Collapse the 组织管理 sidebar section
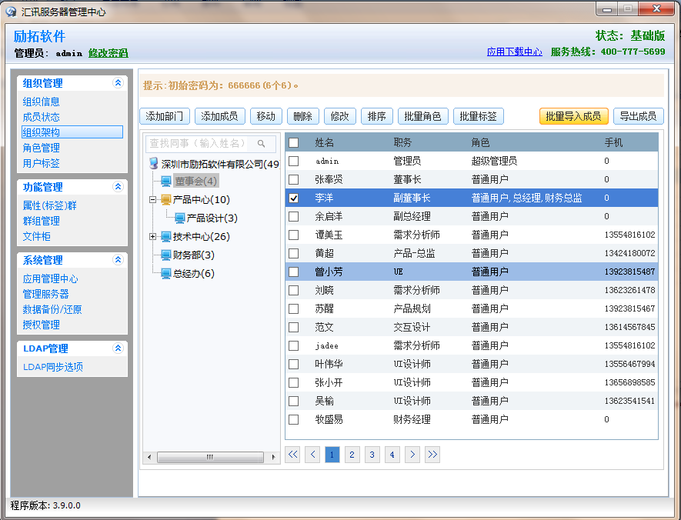This screenshot has width=681, height=520. (118, 82)
